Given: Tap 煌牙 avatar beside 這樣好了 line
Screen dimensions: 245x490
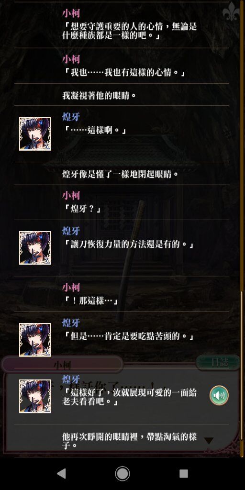Looking at the screenshot, I should [35, 396].
